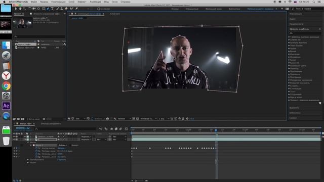Open the Слой menu

[x=71, y=2]
